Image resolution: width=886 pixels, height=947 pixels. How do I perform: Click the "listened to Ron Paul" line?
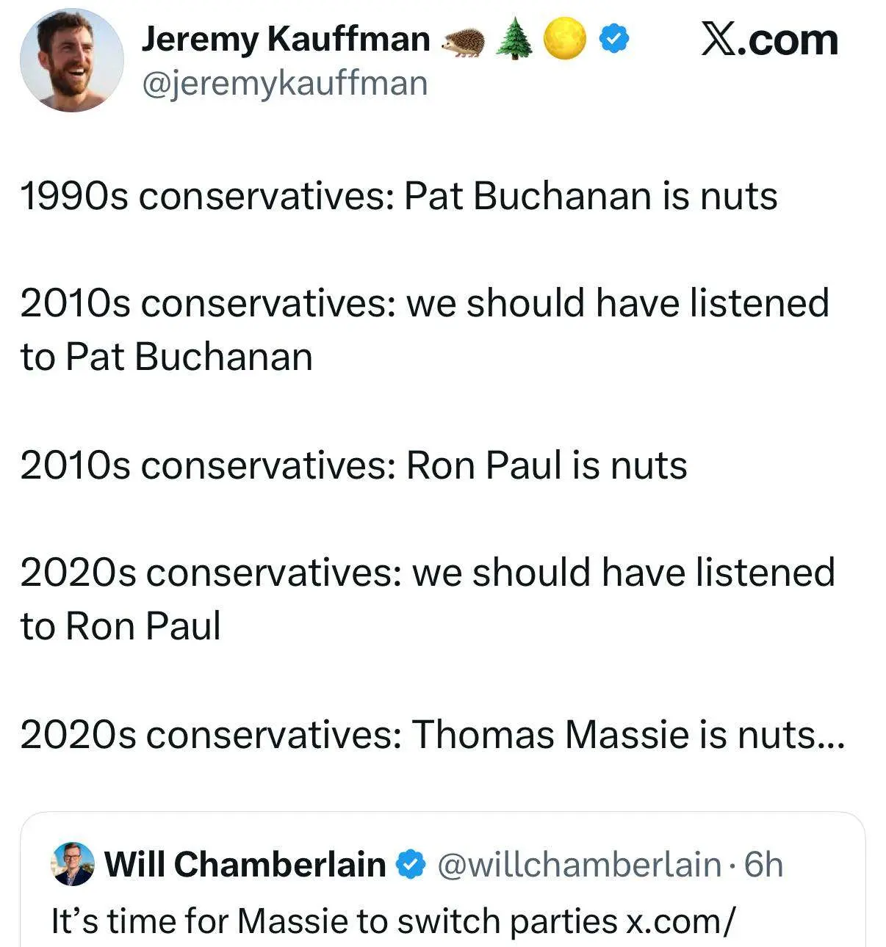[427, 599]
